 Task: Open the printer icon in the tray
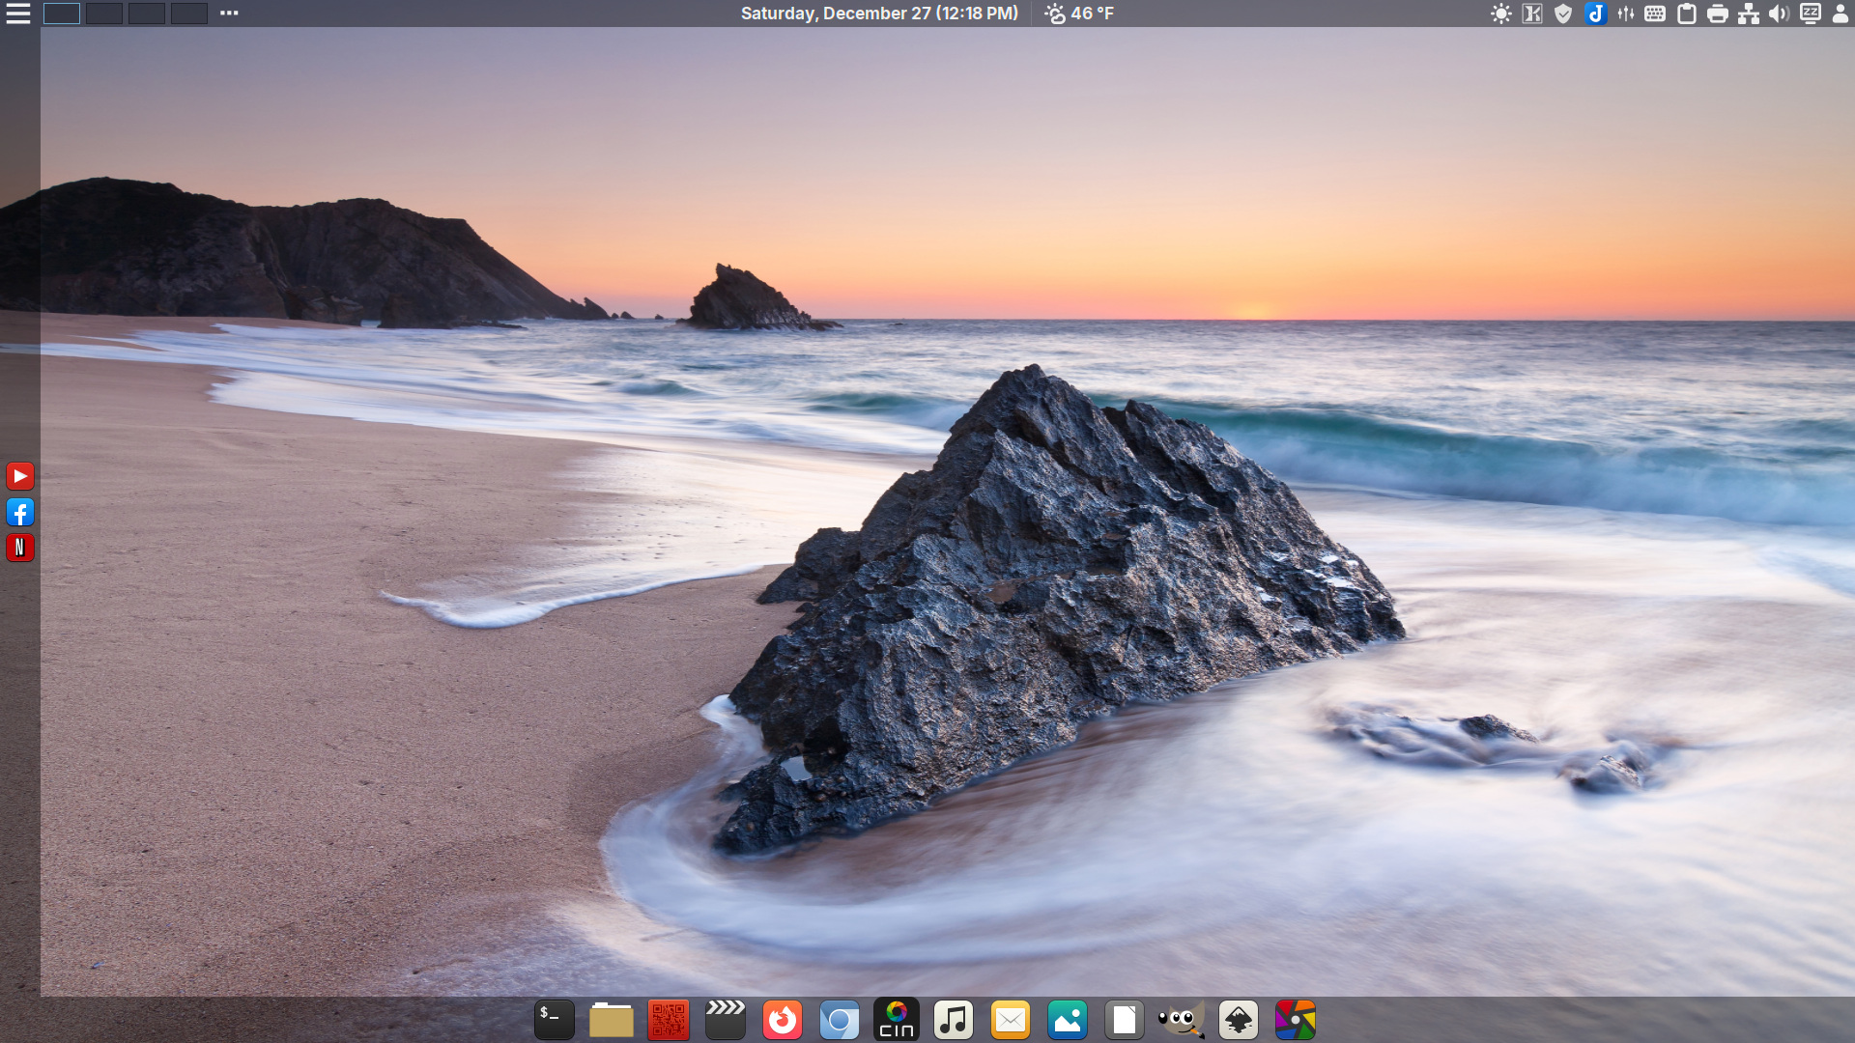(x=1716, y=14)
